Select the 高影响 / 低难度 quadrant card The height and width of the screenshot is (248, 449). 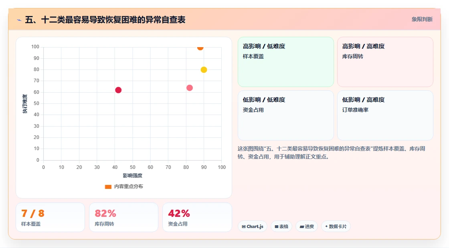coord(286,62)
